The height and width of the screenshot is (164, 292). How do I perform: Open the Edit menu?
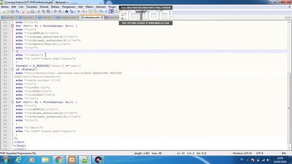14,7
